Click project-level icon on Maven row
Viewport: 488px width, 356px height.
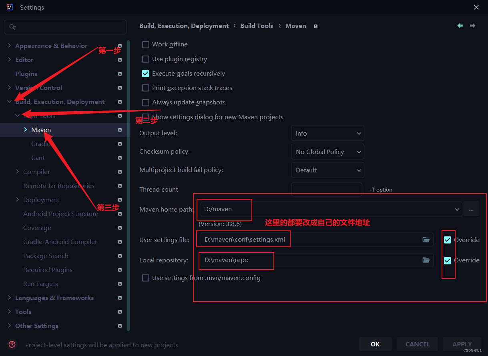click(x=120, y=130)
